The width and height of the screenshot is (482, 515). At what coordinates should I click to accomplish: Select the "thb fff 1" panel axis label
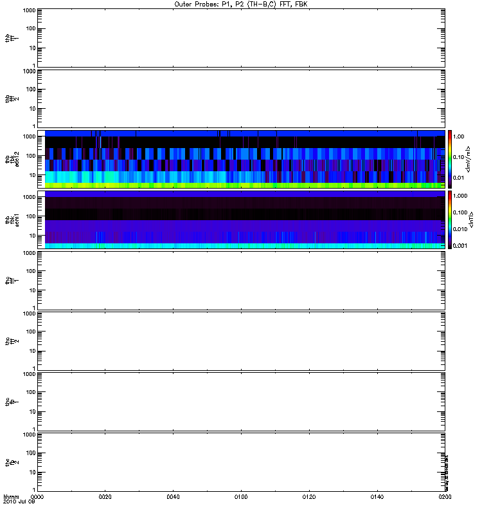(12, 38)
